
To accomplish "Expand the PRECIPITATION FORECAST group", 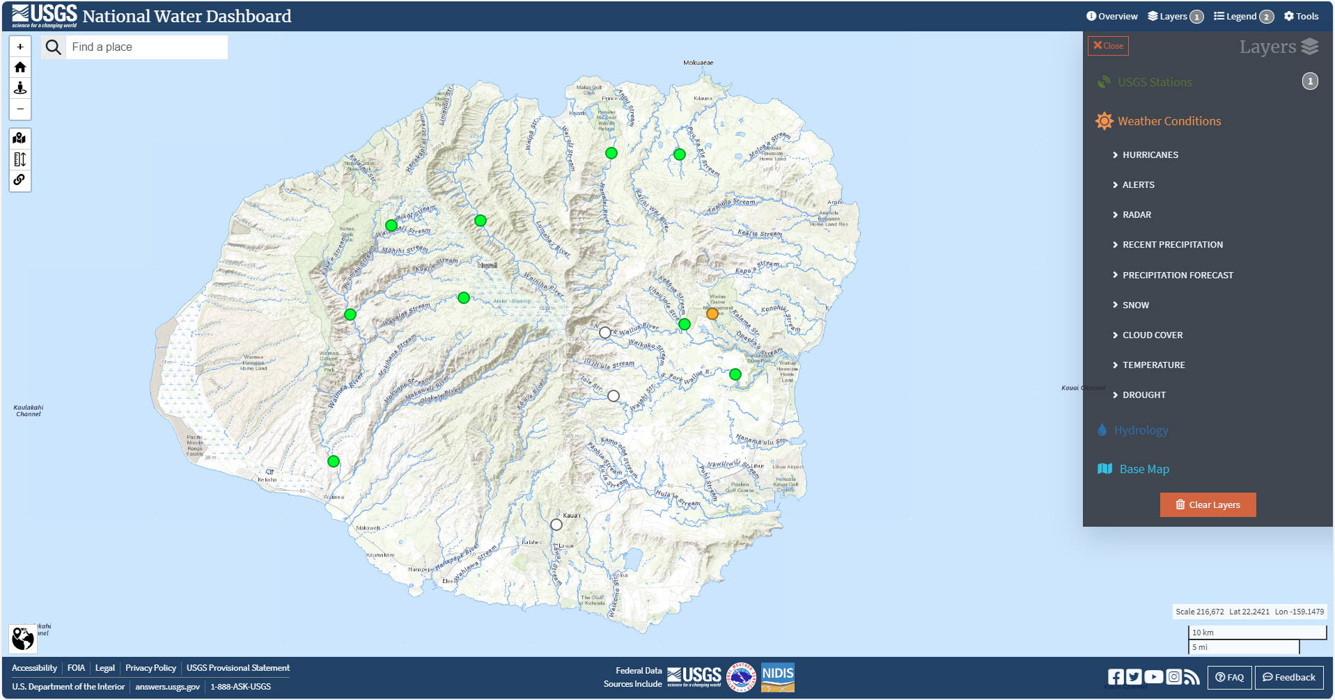I will 1177,276.
